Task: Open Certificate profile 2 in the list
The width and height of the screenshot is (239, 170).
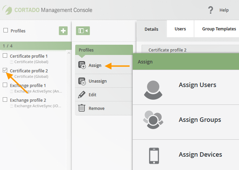Action: [29, 71]
